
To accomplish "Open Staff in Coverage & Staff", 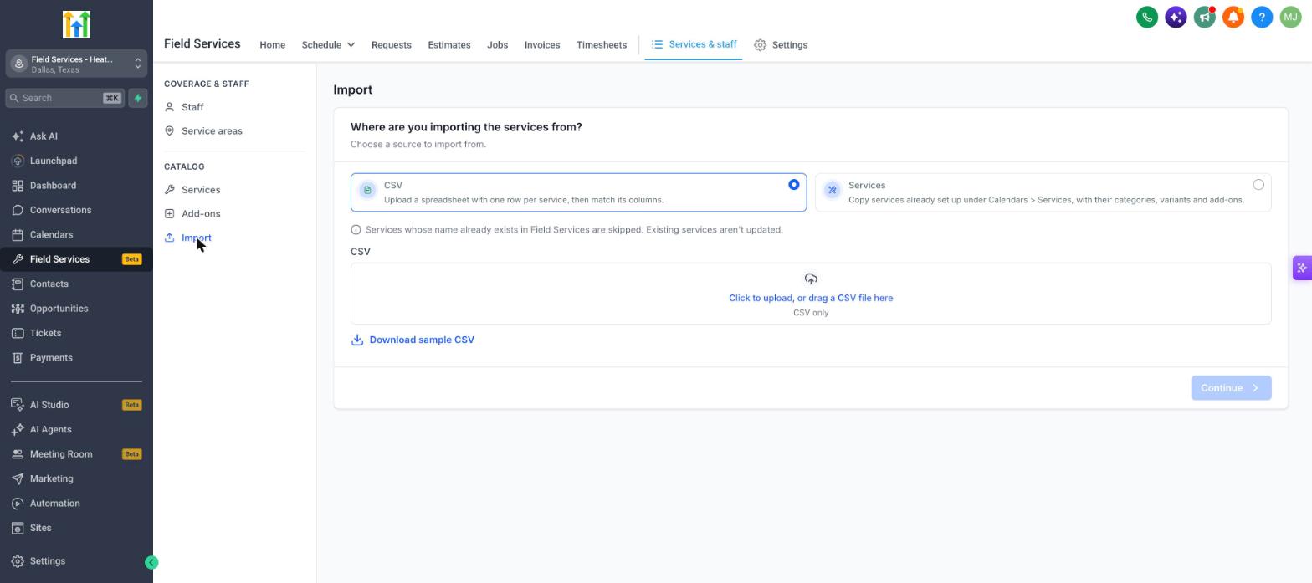I will [192, 107].
